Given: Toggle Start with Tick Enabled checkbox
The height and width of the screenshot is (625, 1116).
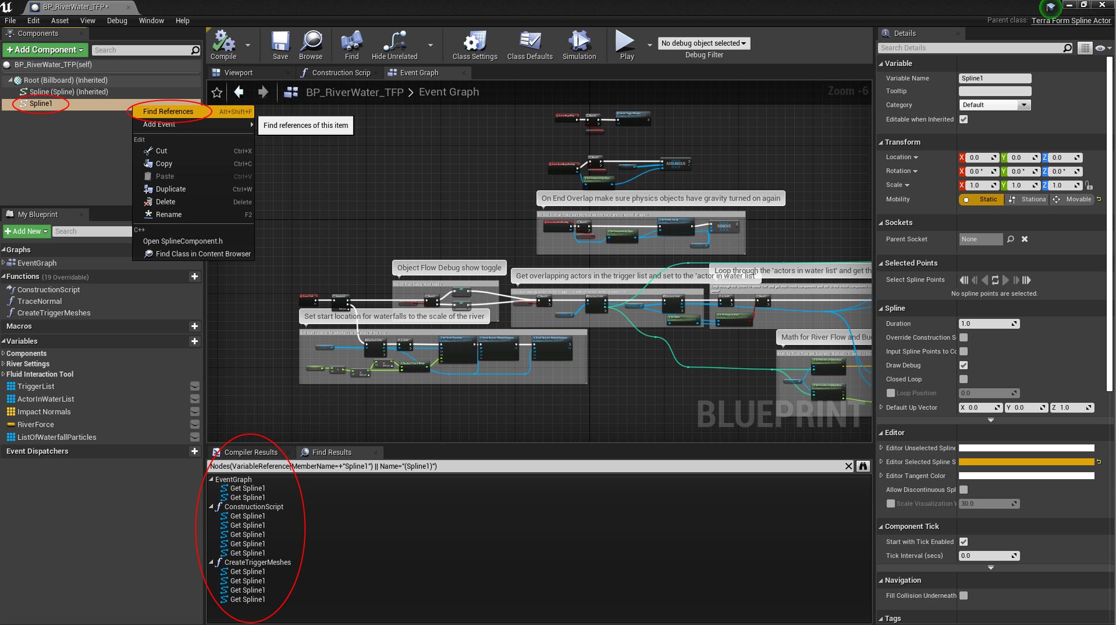Looking at the screenshot, I should pyautogui.click(x=963, y=542).
